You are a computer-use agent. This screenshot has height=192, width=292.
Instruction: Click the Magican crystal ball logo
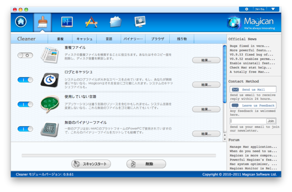pyautogui.click(x=234, y=23)
